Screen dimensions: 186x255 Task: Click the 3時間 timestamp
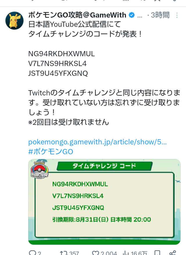(160, 15)
